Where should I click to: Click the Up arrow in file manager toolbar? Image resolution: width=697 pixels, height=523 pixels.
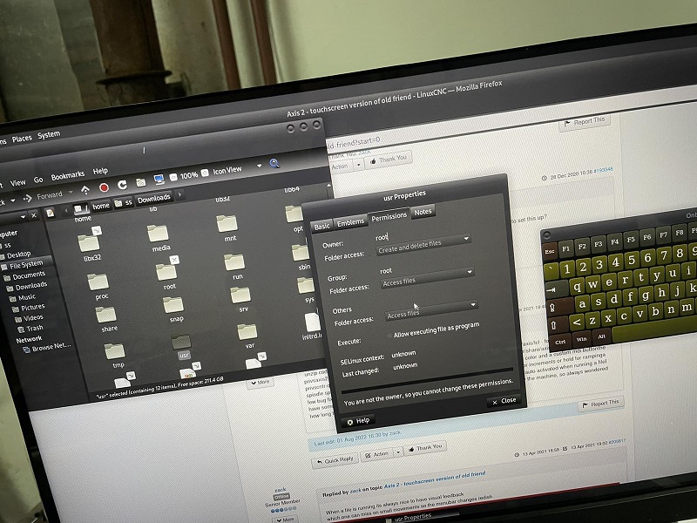(85, 190)
